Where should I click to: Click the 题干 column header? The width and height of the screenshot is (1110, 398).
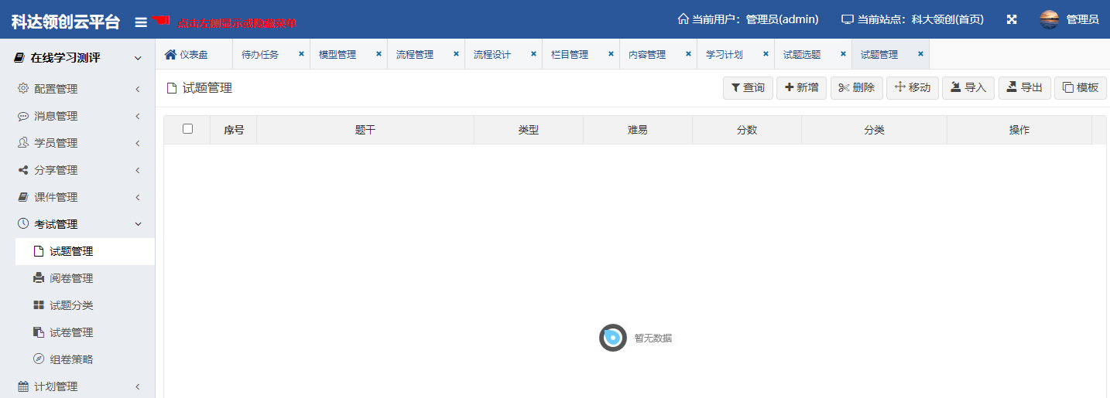pos(365,130)
